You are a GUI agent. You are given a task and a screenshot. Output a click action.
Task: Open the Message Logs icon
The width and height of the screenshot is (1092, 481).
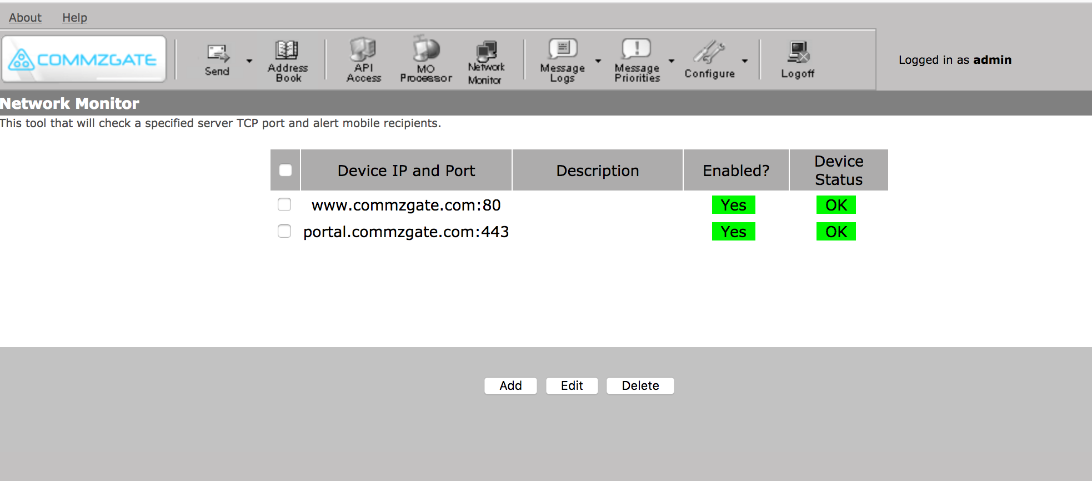[563, 61]
